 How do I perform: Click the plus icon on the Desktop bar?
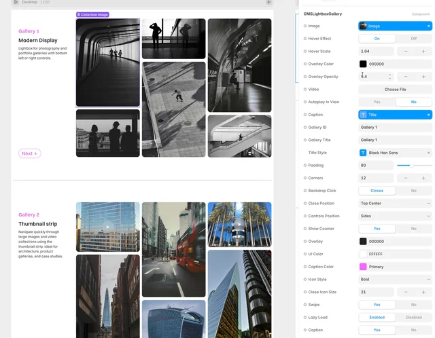[x=268, y=2]
